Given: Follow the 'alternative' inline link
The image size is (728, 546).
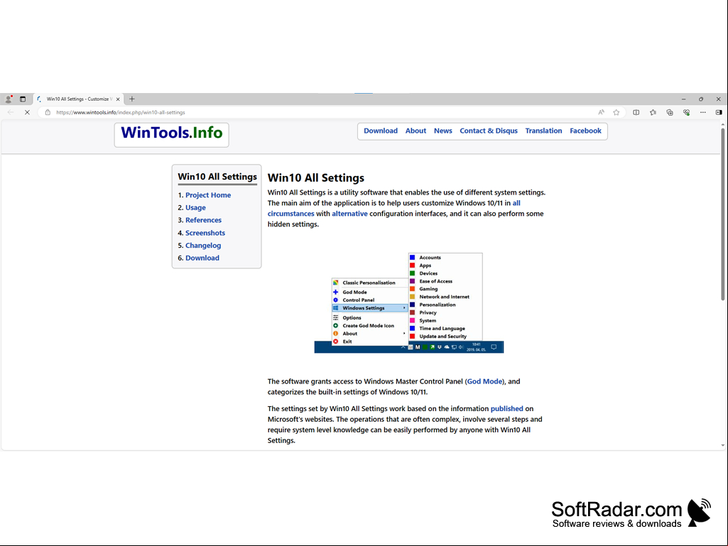Looking at the screenshot, I should point(349,214).
